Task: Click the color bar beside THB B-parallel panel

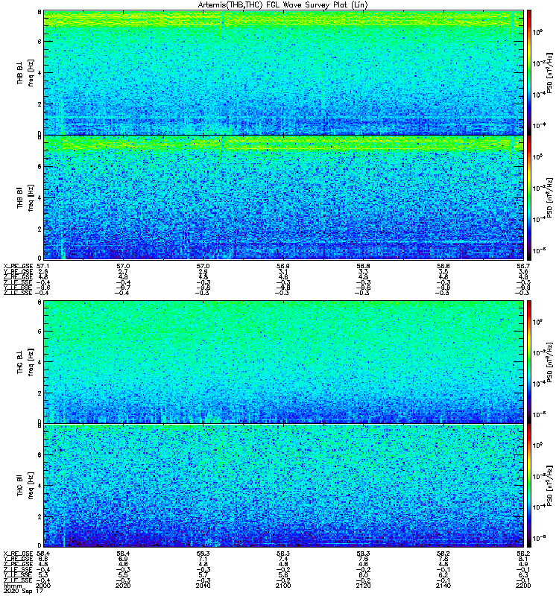Action: [529, 197]
